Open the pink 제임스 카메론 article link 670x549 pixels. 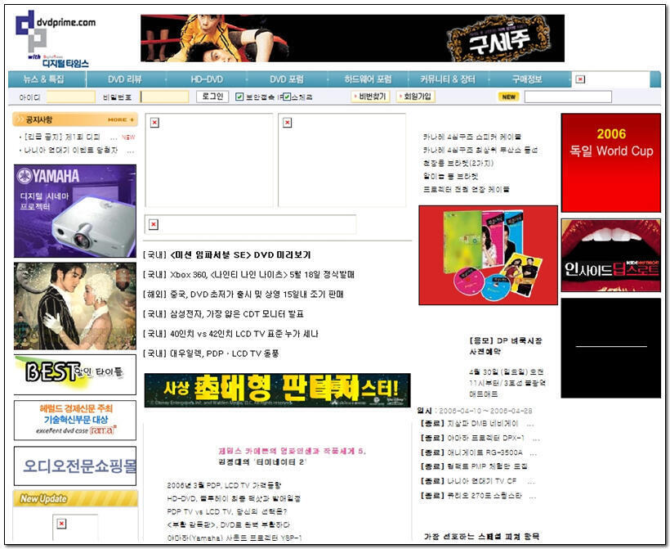pyautogui.click(x=292, y=451)
